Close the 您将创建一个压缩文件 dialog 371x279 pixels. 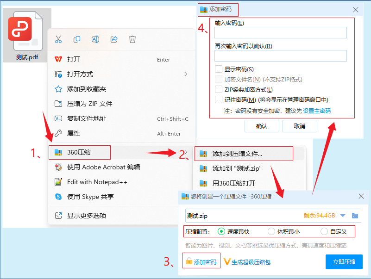pyautogui.click(x=361, y=196)
